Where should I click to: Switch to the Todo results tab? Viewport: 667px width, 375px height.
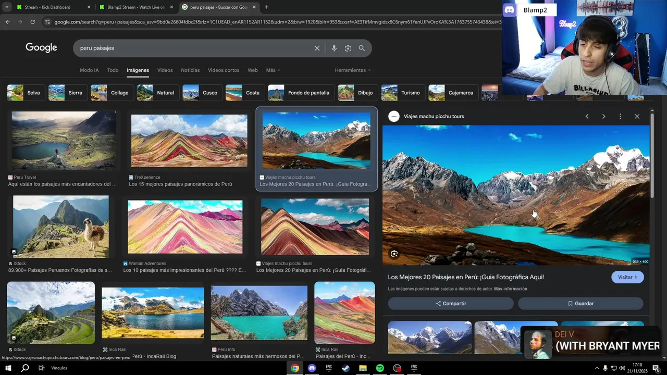coord(113,70)
